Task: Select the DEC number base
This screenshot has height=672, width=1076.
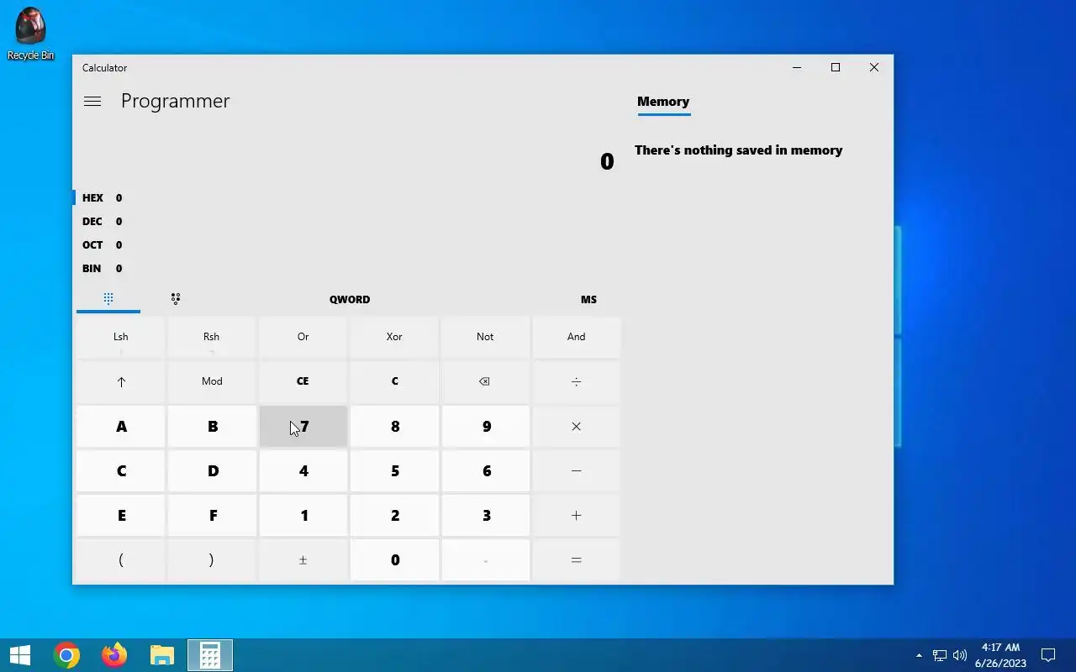Action: tap(101, 222)
